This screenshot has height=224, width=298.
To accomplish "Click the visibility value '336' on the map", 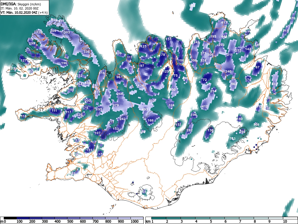I will pos(86,52).
